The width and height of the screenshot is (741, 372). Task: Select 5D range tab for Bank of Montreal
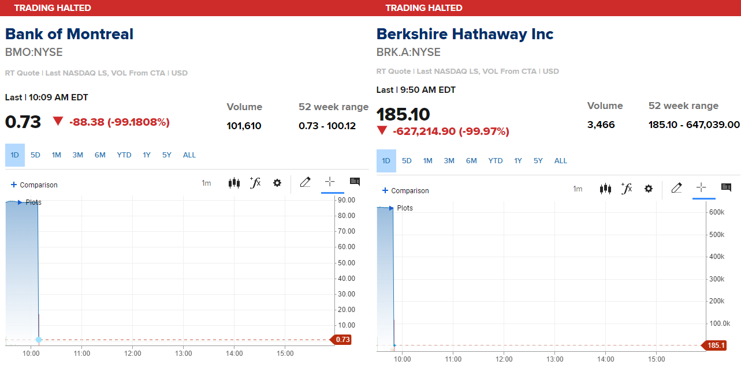(35, 155)
